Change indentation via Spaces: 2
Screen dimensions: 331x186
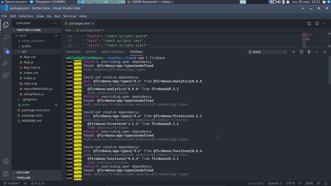point(275,183)
